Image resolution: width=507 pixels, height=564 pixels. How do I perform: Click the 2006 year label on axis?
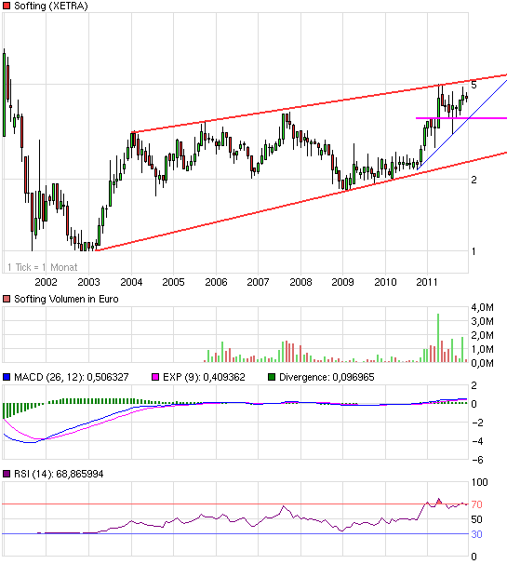pos(216,282)
